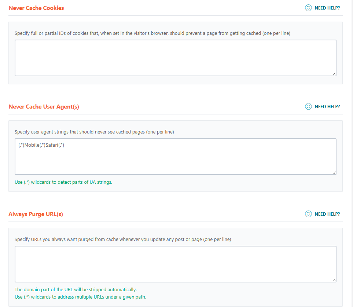The image size is (353, 307).
Task: Place the cursor on the (.*)Mobile(.*)Safari(.*) entry
Action: coord(41,145)
